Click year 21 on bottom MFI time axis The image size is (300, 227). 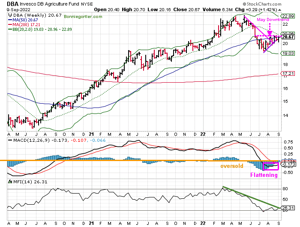point(91,223)
